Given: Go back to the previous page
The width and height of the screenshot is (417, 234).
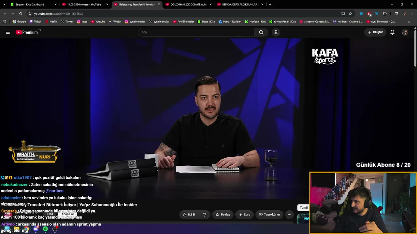Looking at the screenshot, I should pyautogui.click(x=5, y=14).
